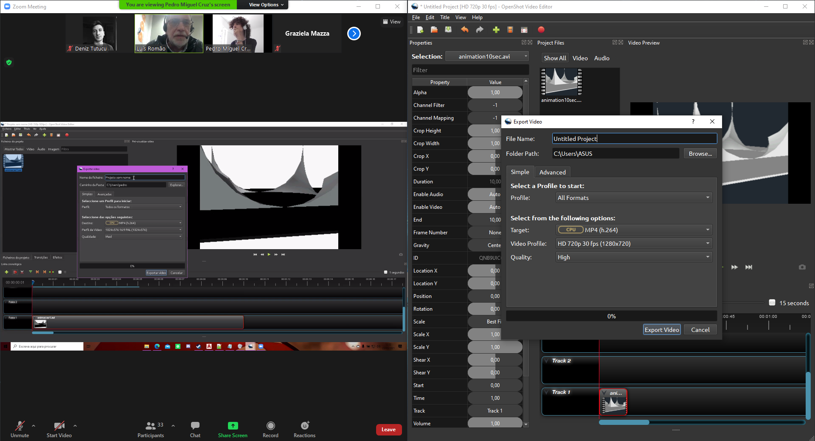Click the Undo arrow icon
The height and width of the screenshot is (441, 815).
465,30
